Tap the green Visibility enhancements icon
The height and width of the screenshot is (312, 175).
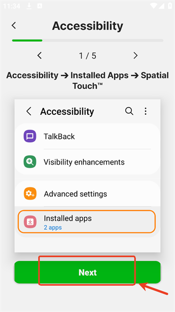pos(30,162)
